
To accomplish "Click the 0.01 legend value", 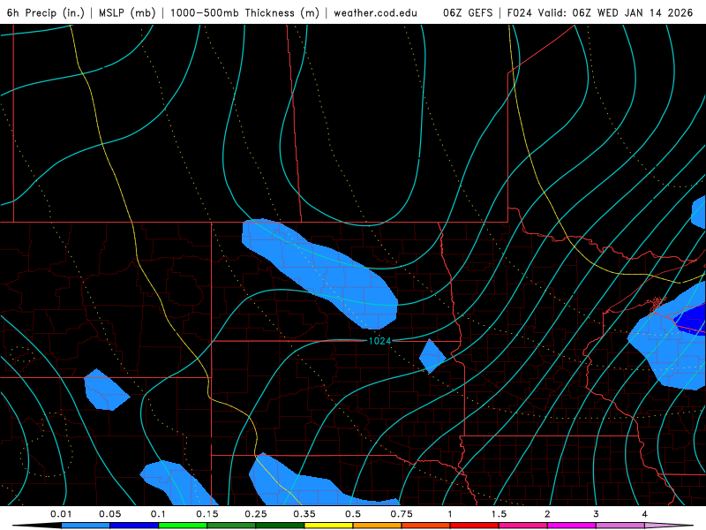I will (x=61, y=514).
